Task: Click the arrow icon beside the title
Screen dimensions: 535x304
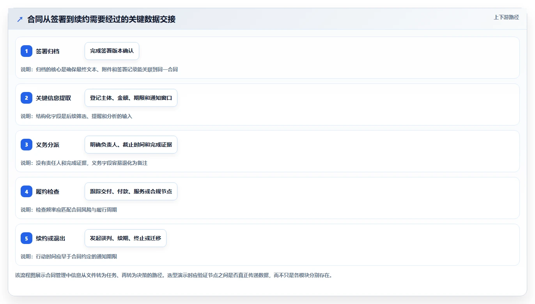Action: (20, 19)
